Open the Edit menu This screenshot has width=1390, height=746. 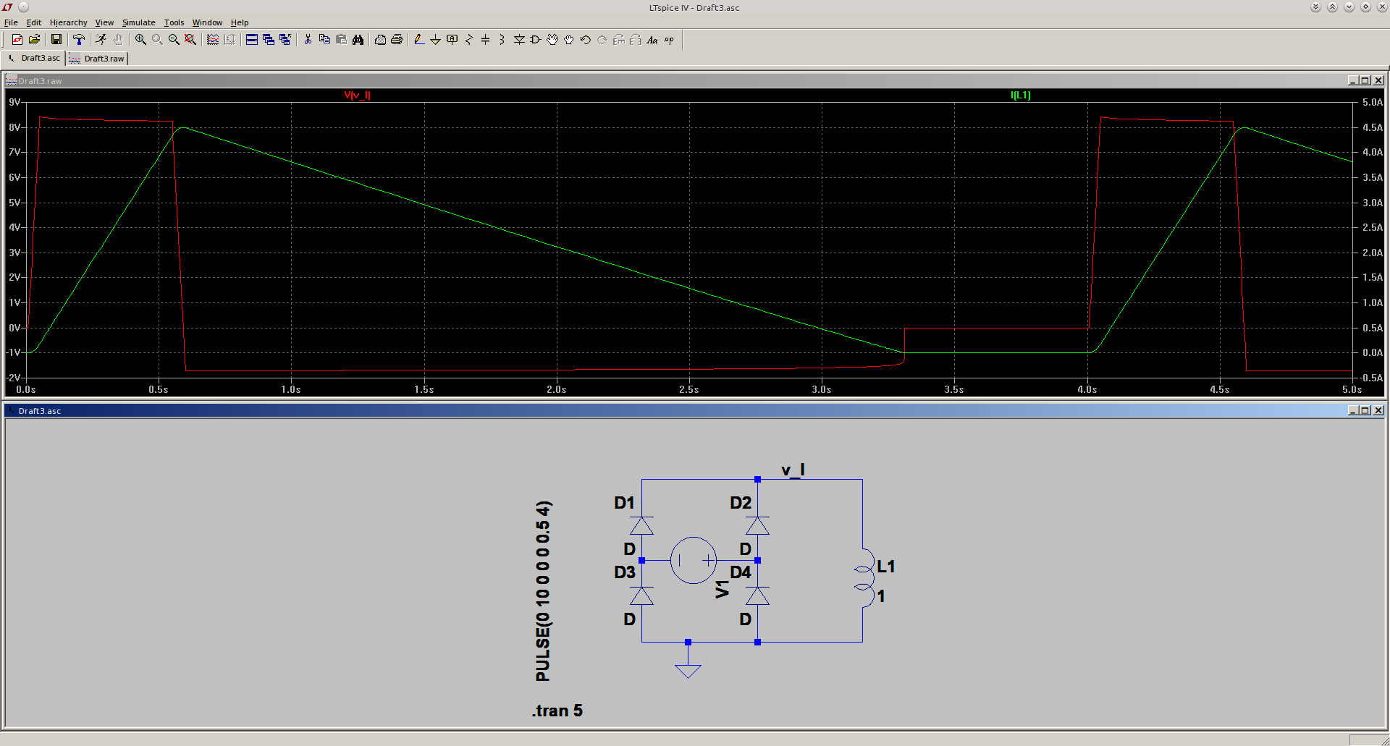[34, 22]
